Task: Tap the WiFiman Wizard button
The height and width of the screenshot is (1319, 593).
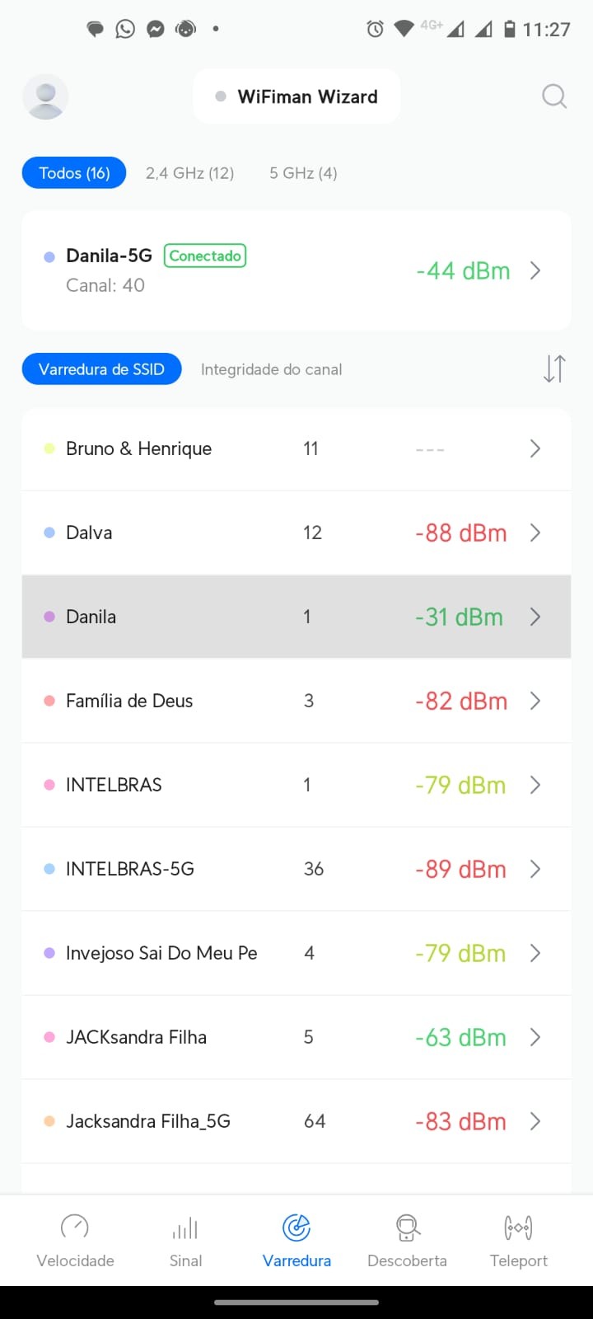Action: pos(296,96)
